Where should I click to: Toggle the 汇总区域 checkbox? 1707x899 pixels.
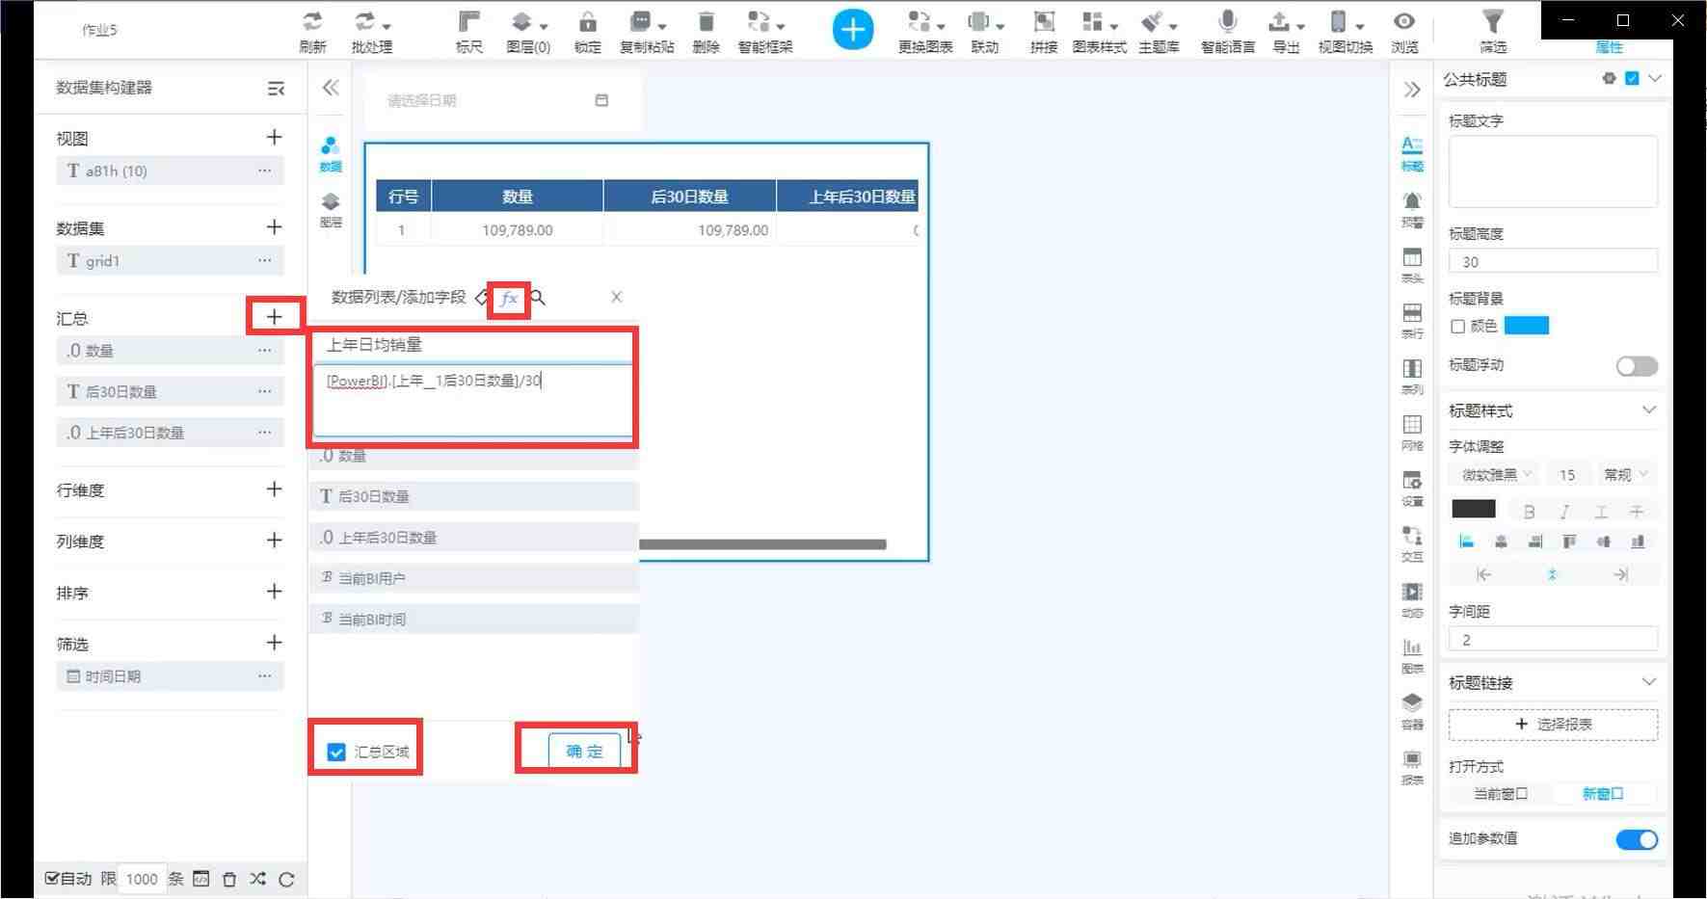pyautogui.click(x=335, y=752)
